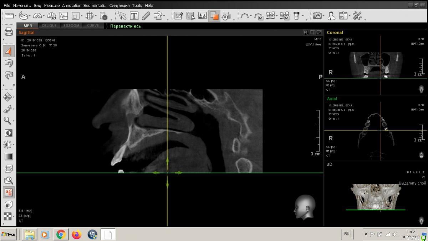Switch to the OBLIQUE tab

49,26
